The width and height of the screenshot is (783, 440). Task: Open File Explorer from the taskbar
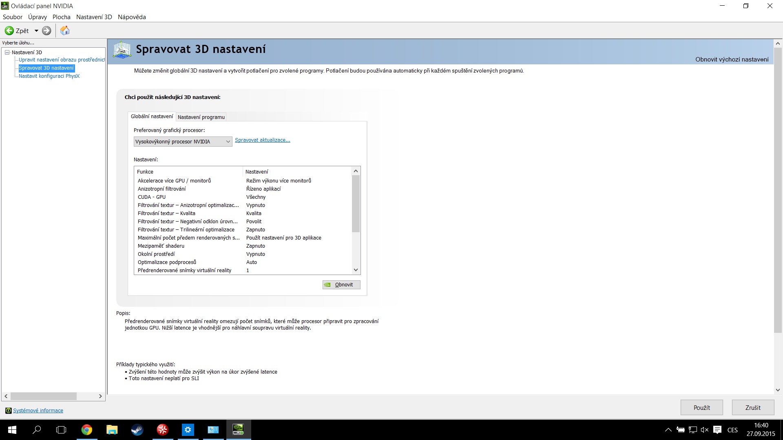pyautogui.click(x=112, y=429)
